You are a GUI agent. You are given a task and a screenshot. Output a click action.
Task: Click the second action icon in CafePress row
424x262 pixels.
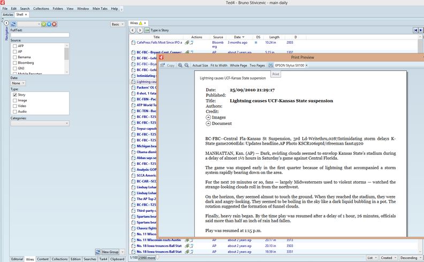point(192,43)
